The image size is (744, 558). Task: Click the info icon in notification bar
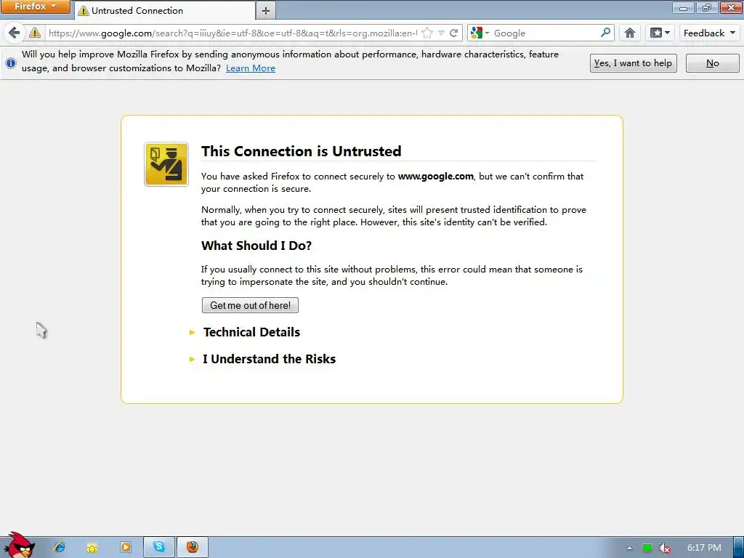[11, 62]
